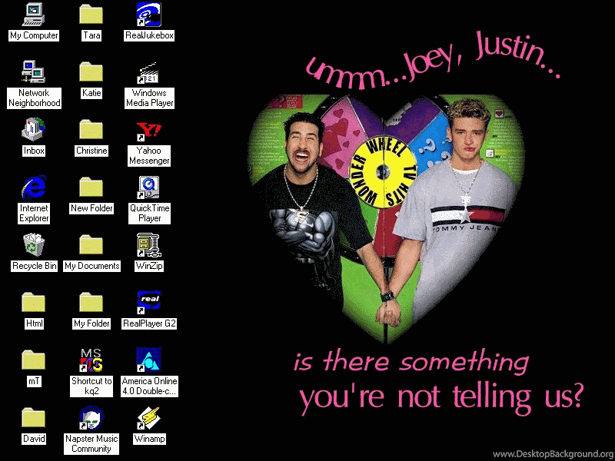615x461 pixels.
Task: Select the RealPlayer G2 shortcut
Action: (148, 302)
